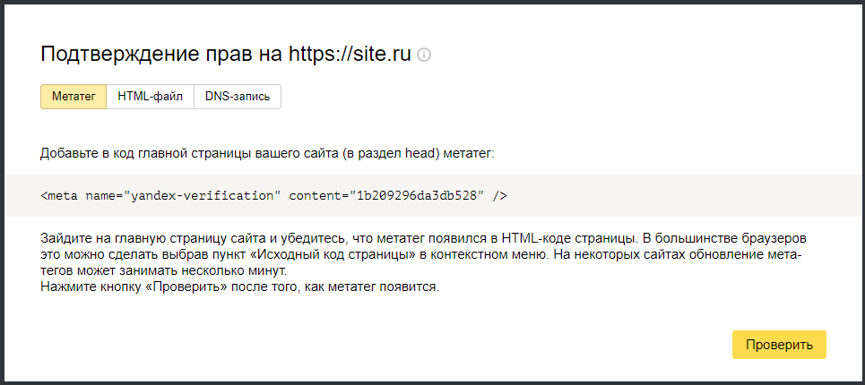Click the https://site.ru address in heading
The image size is (865, 385).
(x=350, y=54)
